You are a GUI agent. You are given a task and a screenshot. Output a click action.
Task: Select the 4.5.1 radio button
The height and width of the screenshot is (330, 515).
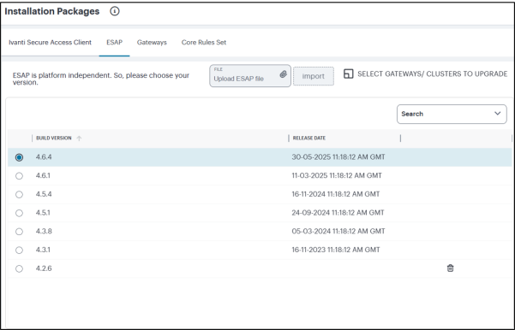coord(19,213)
